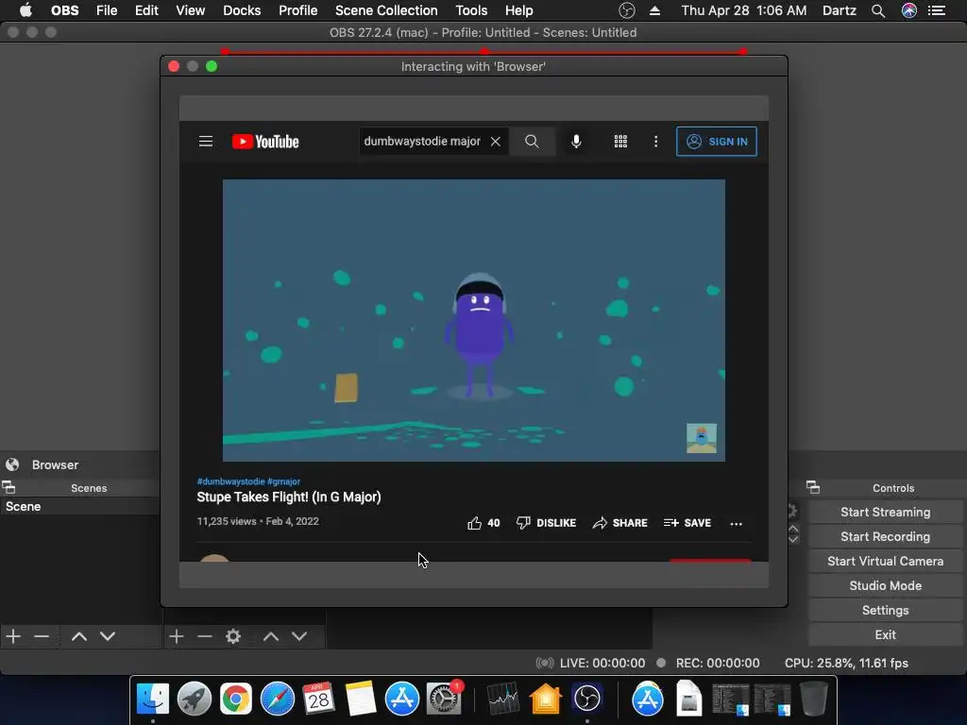Move scene up in the list
Screen dimensions: 967x725
79,636
